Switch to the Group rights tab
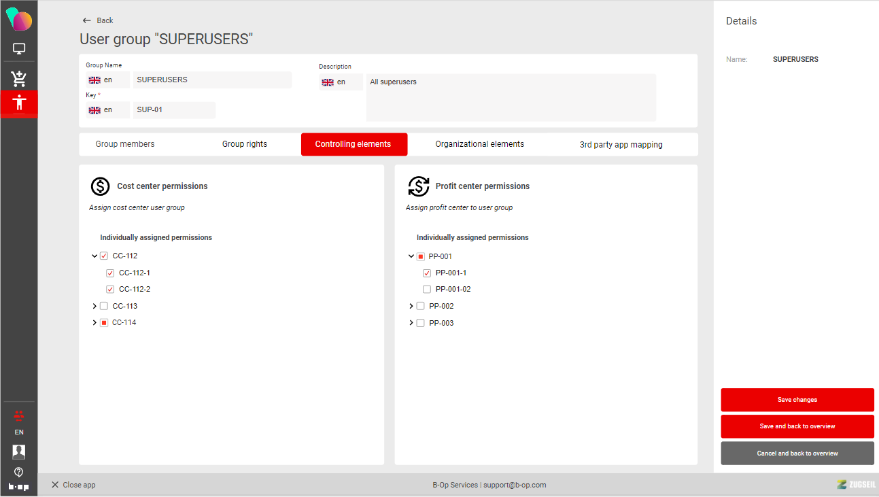Viewport: 879px width, 497px height. [245, 144]
